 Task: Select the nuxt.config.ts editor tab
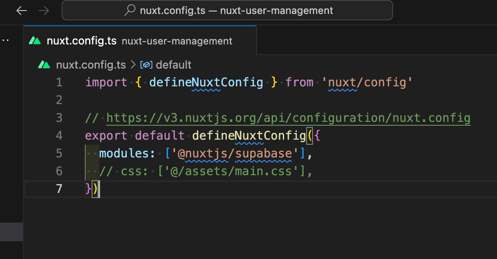pos(140,41)
